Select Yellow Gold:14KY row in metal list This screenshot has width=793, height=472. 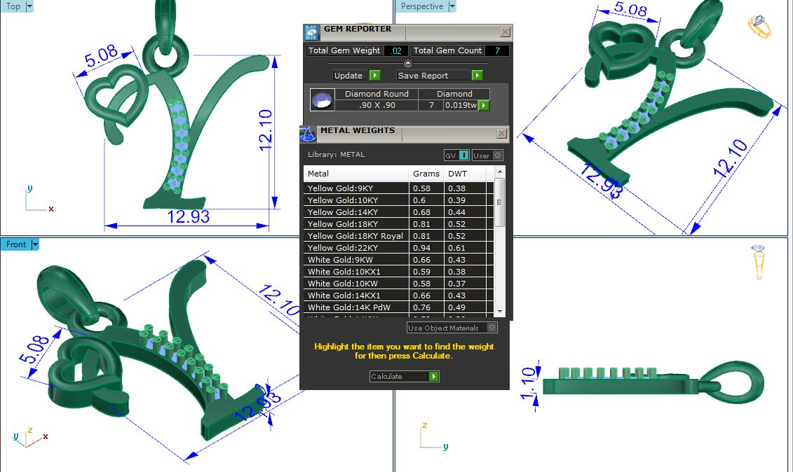tap(356, 212)
